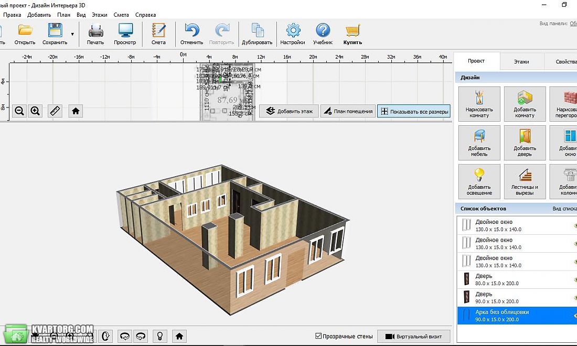Toggle the Transparent walls (Прозрачные стены) checkbox
The height and width of the screenshot is (346, 577).
pyautogui.click(x=319, y=336)
